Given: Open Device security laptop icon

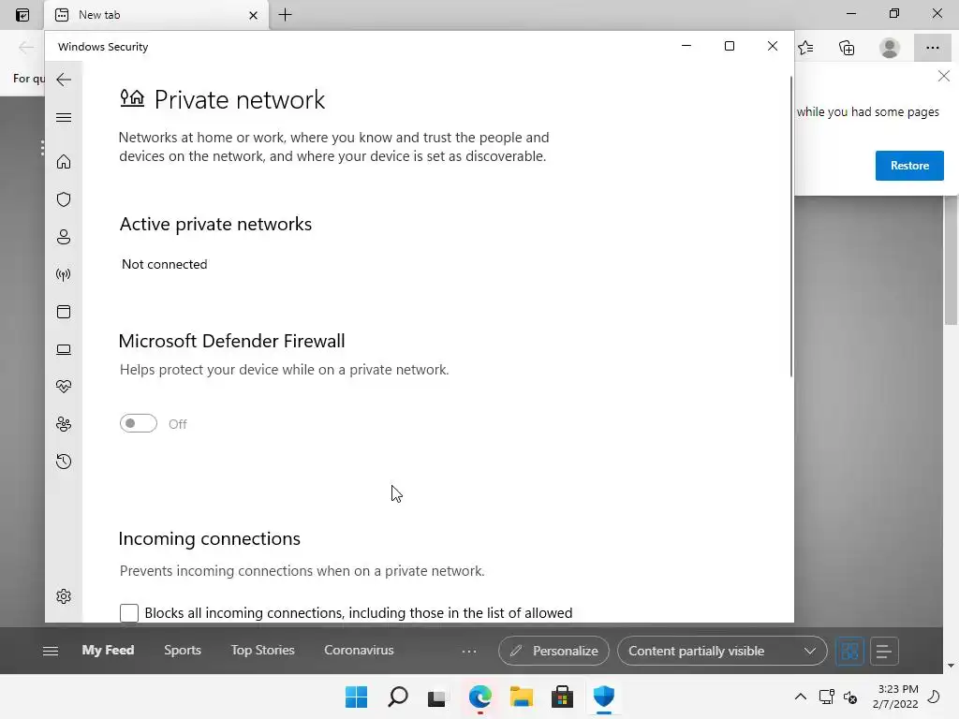Looking at the screenshot, I should coord(64,349).
